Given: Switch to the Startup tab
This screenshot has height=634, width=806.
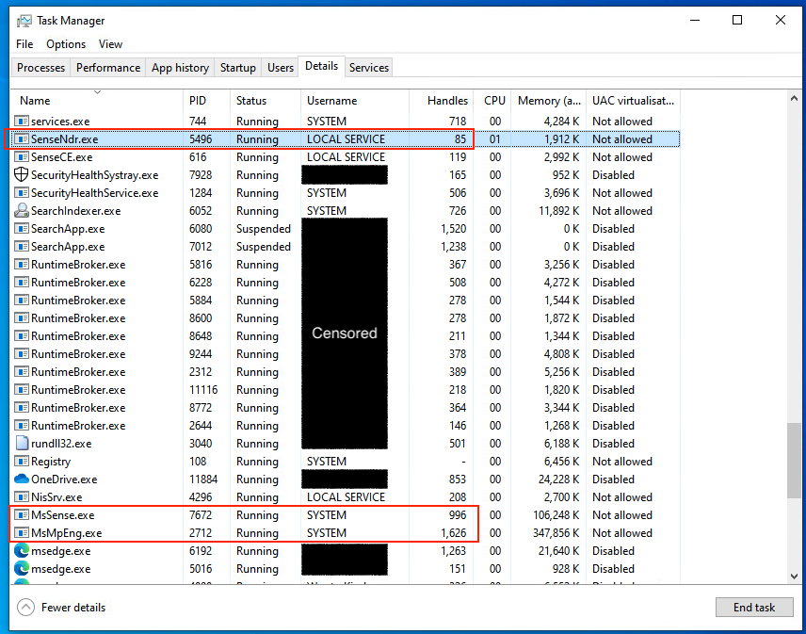Looking at the screenshot, I should click(x=238, y=68).
